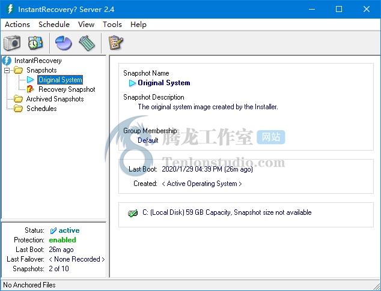Click the None Recorded failover value
This screenshot has height=291, width=381.
77,259
